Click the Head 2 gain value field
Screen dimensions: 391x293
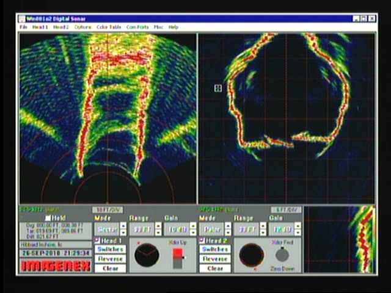point(282,230)
